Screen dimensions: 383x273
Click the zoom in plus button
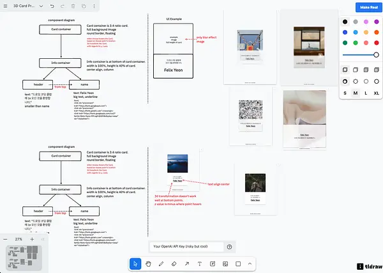point(32,239)
